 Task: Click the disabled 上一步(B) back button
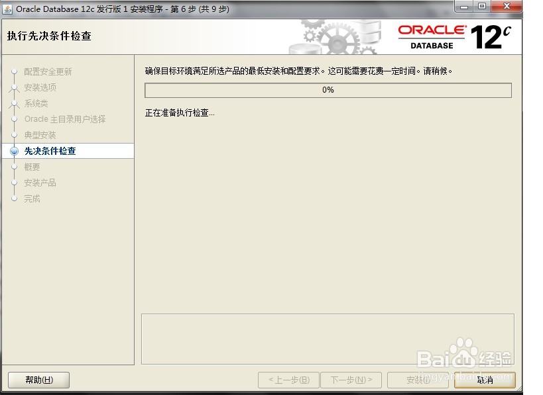coord(289,380)
